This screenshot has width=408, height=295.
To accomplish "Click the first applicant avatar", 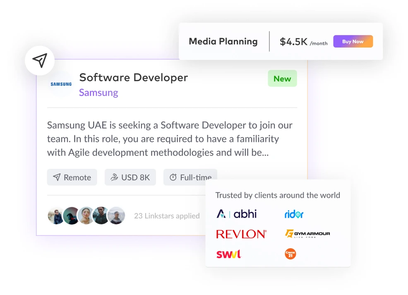I will pos(56,215).
